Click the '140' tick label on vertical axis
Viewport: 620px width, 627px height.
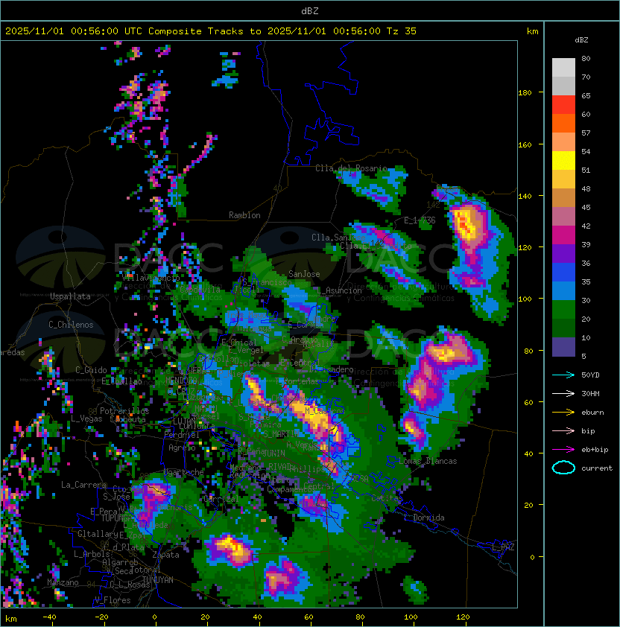pyautogui.click(x=525, y=196)
